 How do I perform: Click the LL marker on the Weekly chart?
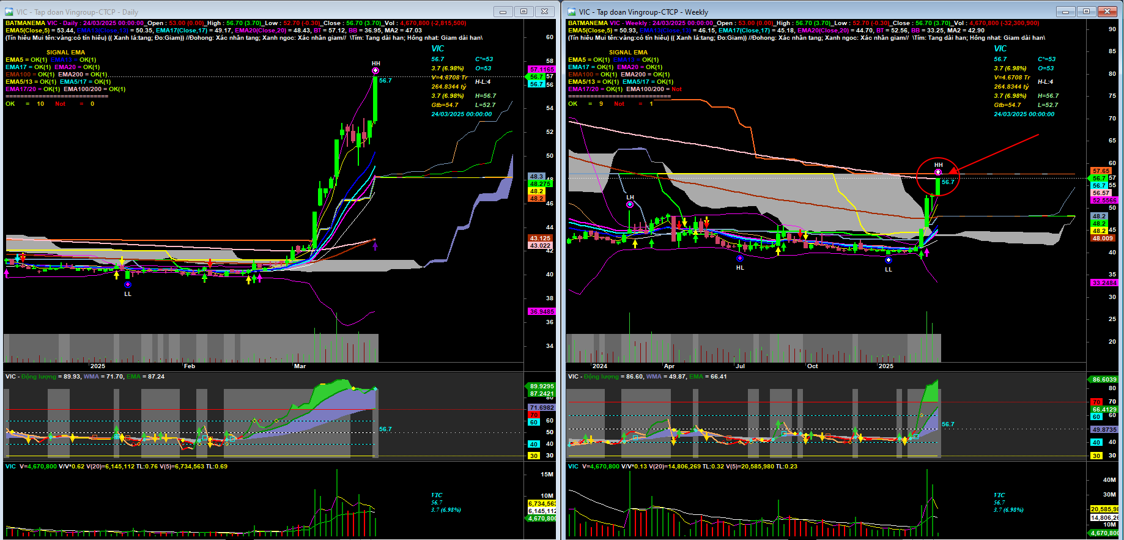click(888, 260)
